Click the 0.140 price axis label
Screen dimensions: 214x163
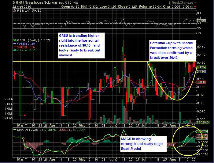coord(201,55)
